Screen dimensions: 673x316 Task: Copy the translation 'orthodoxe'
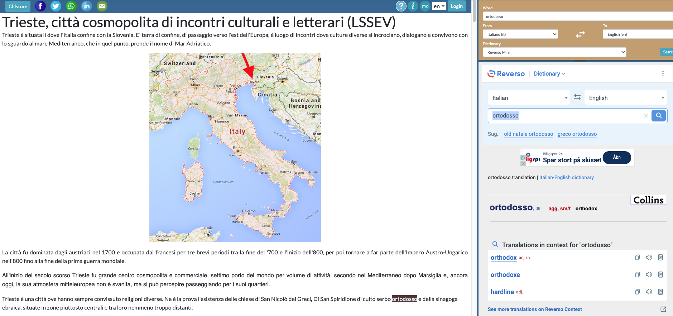[638, 275]
